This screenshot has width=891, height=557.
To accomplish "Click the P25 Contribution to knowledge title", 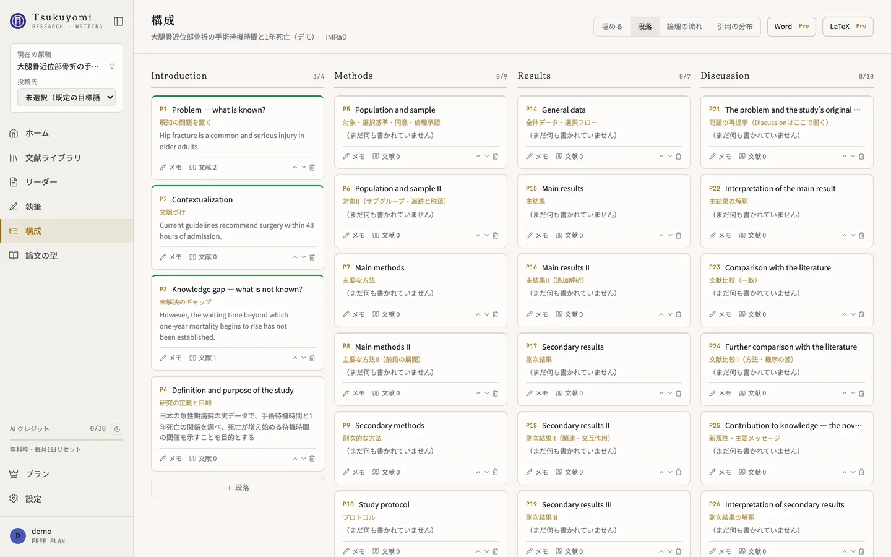I will [x=793, y=426].
